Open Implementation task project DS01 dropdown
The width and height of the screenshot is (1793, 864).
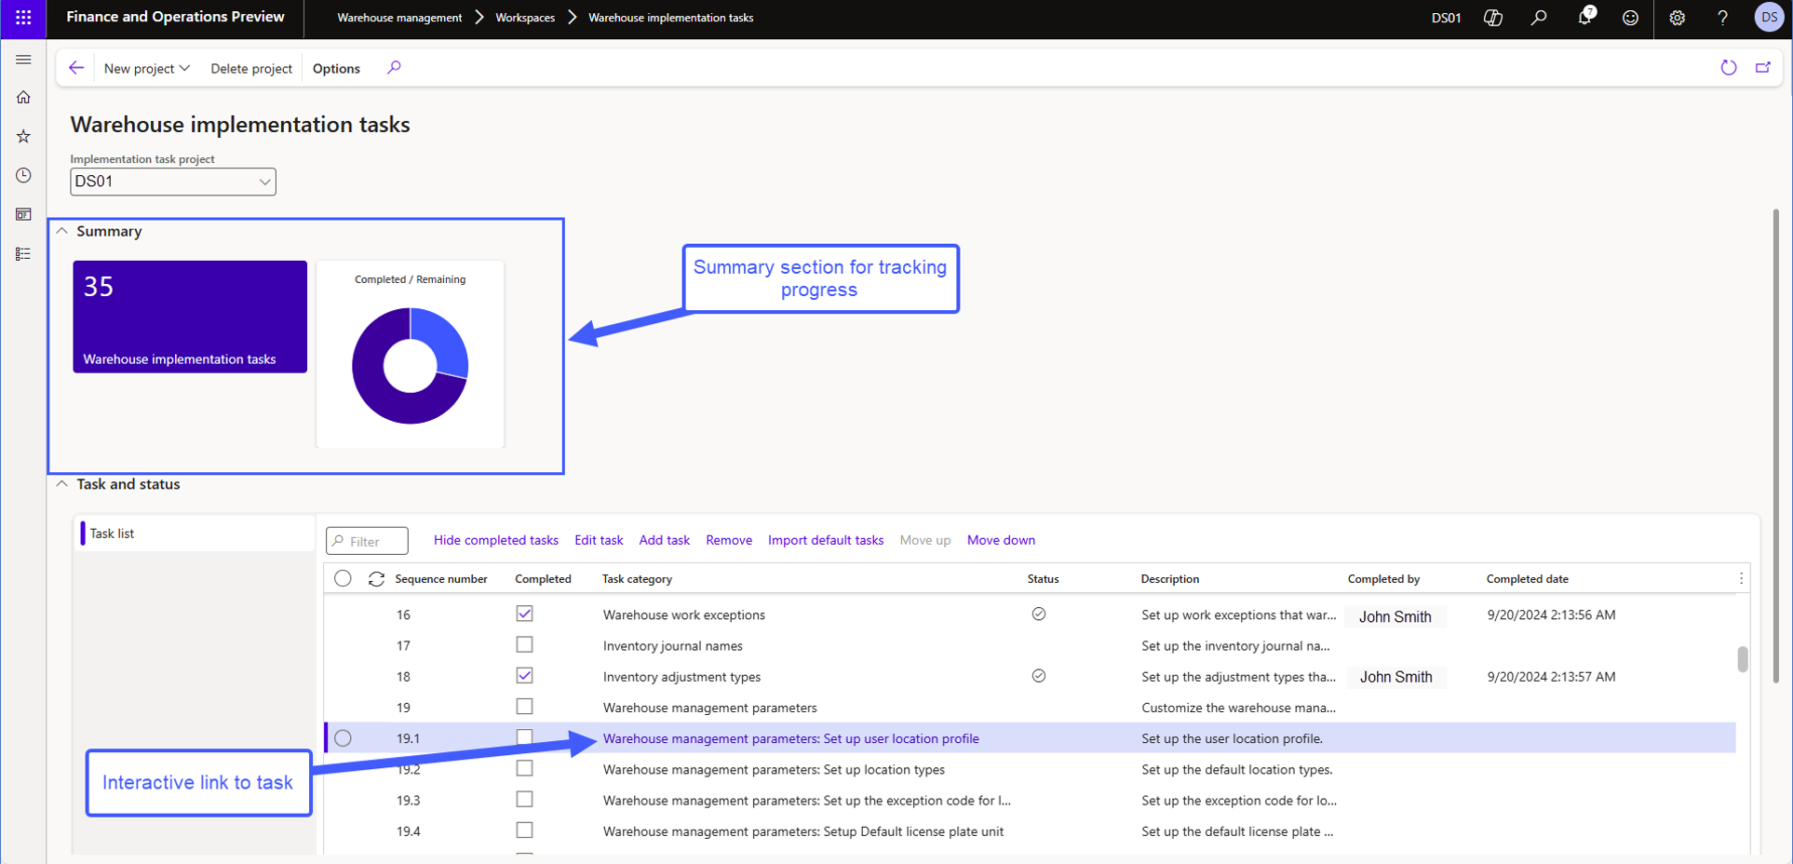[173, 182]
